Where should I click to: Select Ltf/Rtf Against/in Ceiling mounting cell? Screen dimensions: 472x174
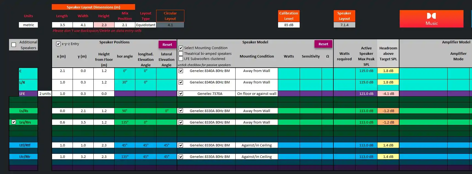257,145
